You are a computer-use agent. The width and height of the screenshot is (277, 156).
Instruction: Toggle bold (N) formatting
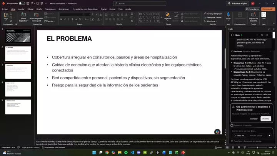click(61, 19)
